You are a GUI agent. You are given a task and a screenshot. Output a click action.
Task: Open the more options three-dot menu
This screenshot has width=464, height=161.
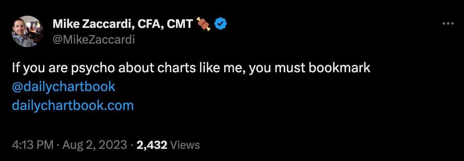pyautogui.click(x=448, y=24)
